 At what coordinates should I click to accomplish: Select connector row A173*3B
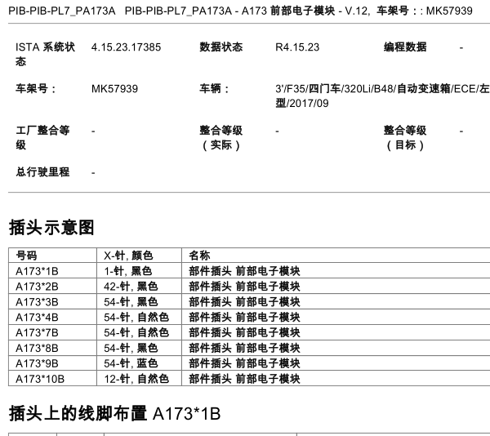tap(249, 302)
